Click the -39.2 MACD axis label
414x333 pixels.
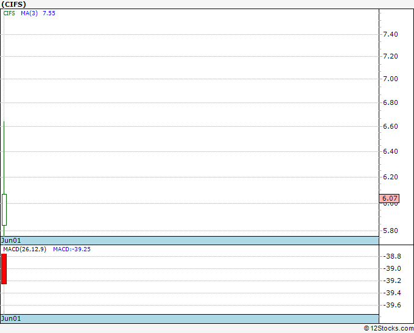tap(392, 281)
